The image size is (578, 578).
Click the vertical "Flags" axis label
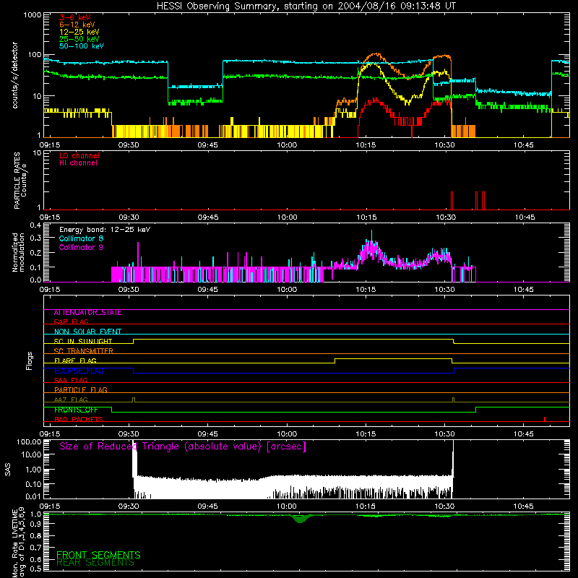tap(30, 361)
